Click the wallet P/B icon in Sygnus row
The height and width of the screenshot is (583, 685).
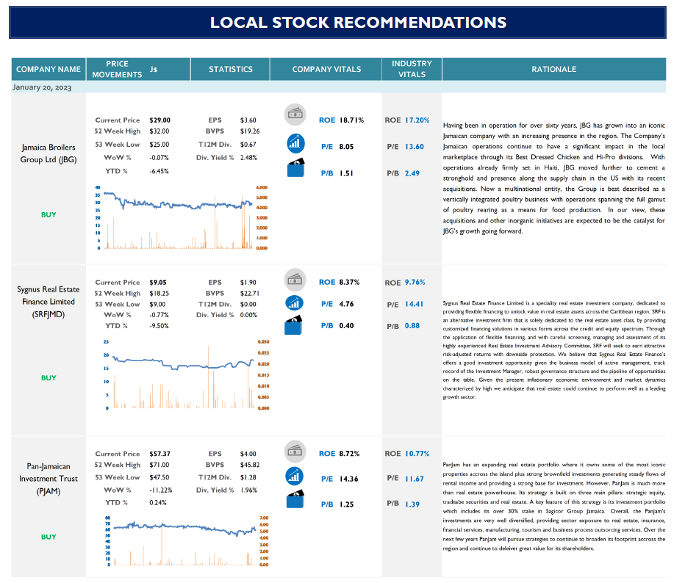pos(293,325)
